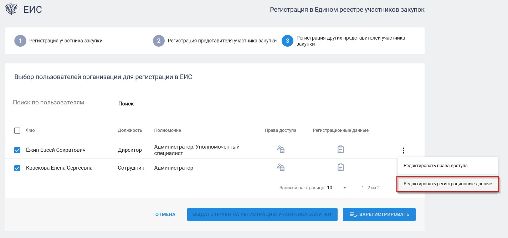The image size is (508, 238).
Task: Click the 'ЕИС' title text
Action: [33, 10]
